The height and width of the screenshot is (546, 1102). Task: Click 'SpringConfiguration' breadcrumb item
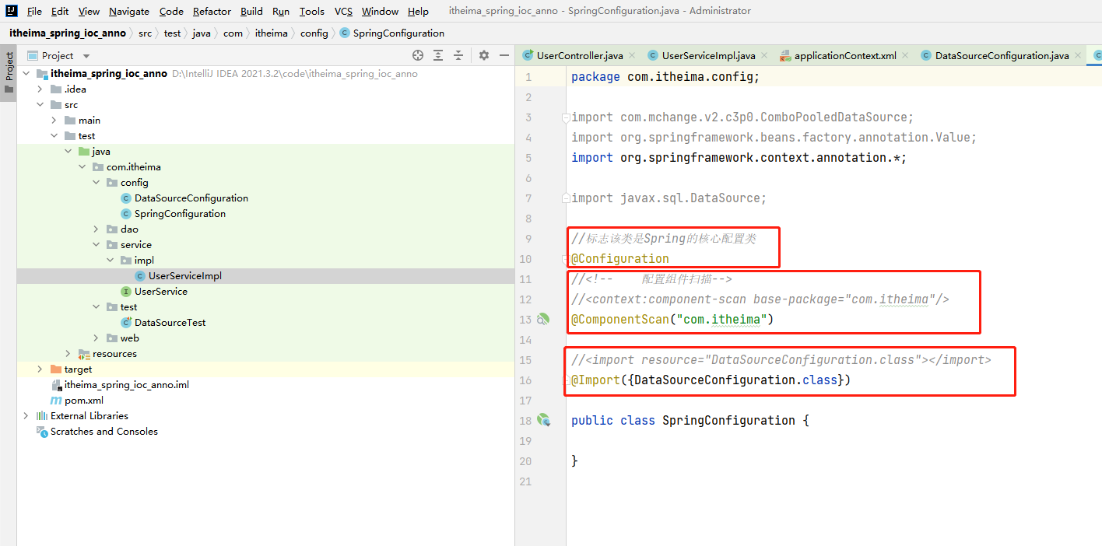coord(398,33)
